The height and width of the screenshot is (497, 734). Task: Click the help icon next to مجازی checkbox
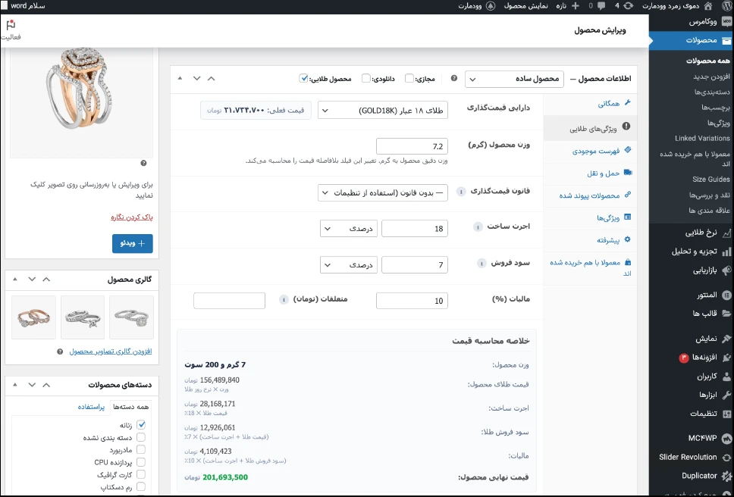tap(454, 79)
